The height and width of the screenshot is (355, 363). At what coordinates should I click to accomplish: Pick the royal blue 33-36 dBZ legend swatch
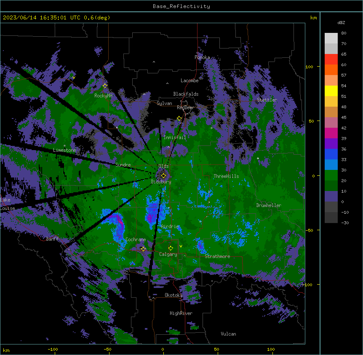point(331,154)
